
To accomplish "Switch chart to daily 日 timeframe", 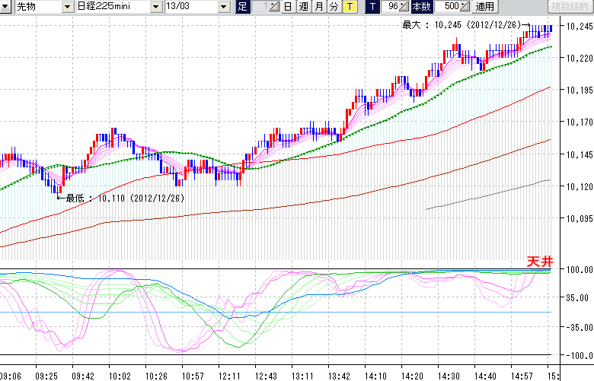I will [x=287, y=7].
